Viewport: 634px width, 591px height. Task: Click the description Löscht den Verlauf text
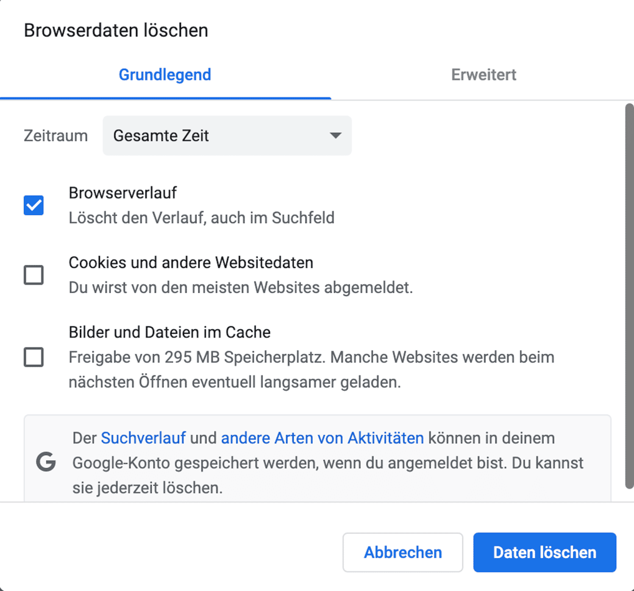click(201, 218)
